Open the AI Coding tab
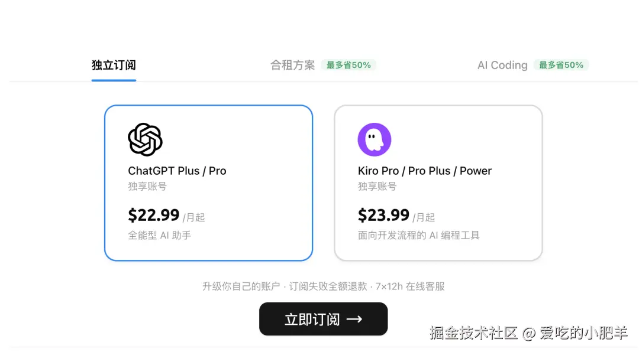This screenshot has height=352, width=639. point(502,65)
